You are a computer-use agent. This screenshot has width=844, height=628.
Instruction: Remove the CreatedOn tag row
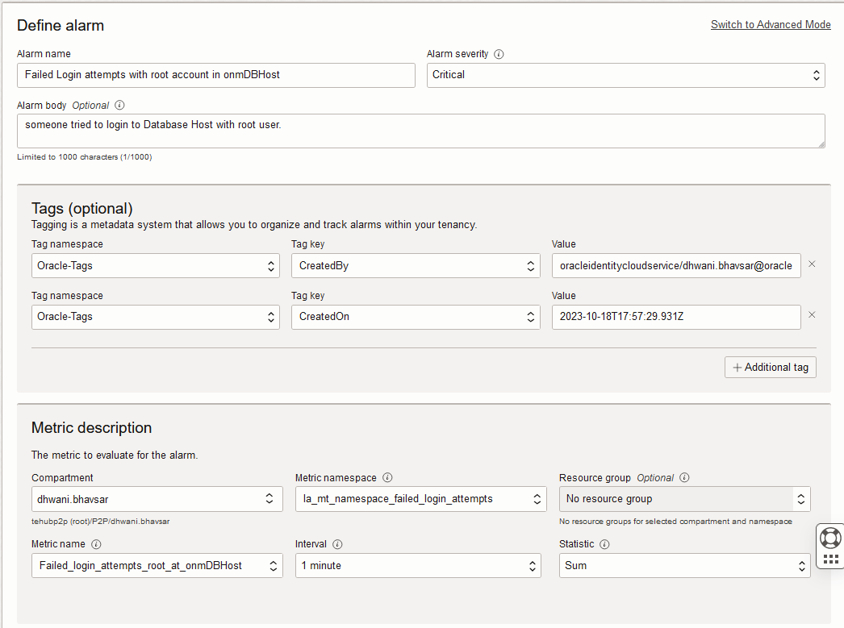[812, 315]
